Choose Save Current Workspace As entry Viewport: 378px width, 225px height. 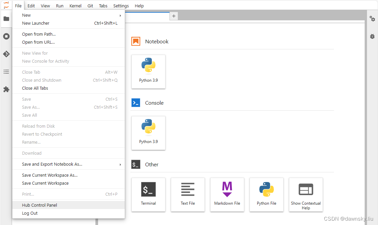tap(68, 175)
